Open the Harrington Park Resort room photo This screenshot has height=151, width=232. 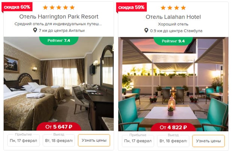pos(59,83)
